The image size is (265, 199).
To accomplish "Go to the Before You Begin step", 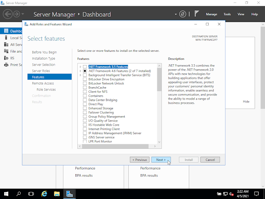I will [x=44, y=52].
